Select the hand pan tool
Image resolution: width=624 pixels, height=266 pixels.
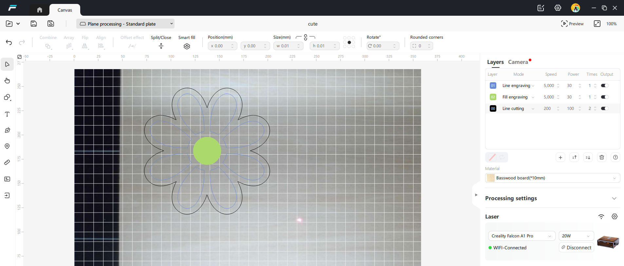pyautogui.click(x=7, y=81)
